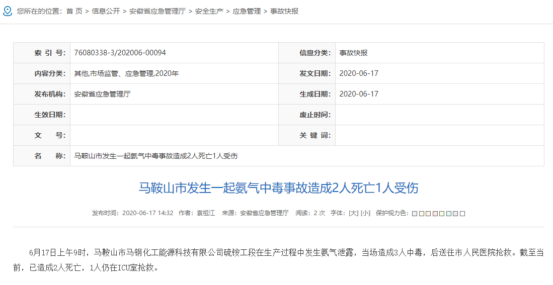Click the 发文日期 value 2020-06-17
This screenshot has height=285, width=553.
(x=359, y=73)
